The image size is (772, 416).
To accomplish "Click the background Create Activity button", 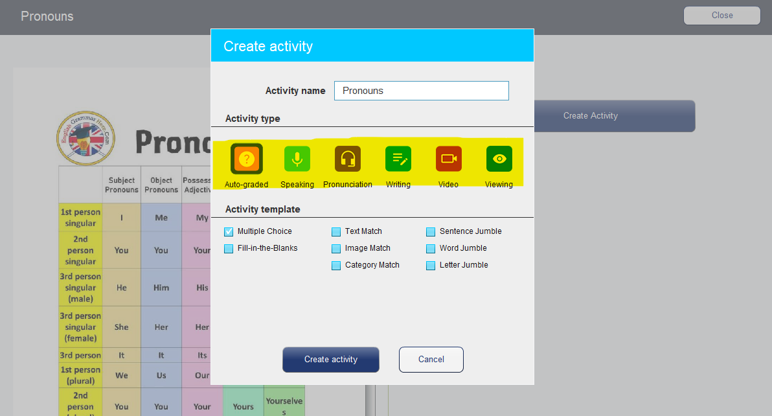I will [615, 116].
